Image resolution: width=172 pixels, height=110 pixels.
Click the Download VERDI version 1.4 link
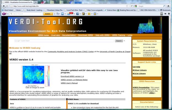72,76
